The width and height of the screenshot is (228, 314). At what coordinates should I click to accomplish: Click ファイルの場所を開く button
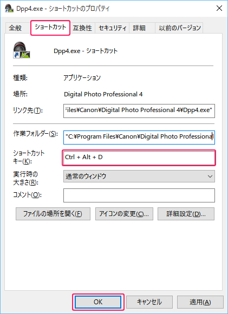(x=53, y=214)
